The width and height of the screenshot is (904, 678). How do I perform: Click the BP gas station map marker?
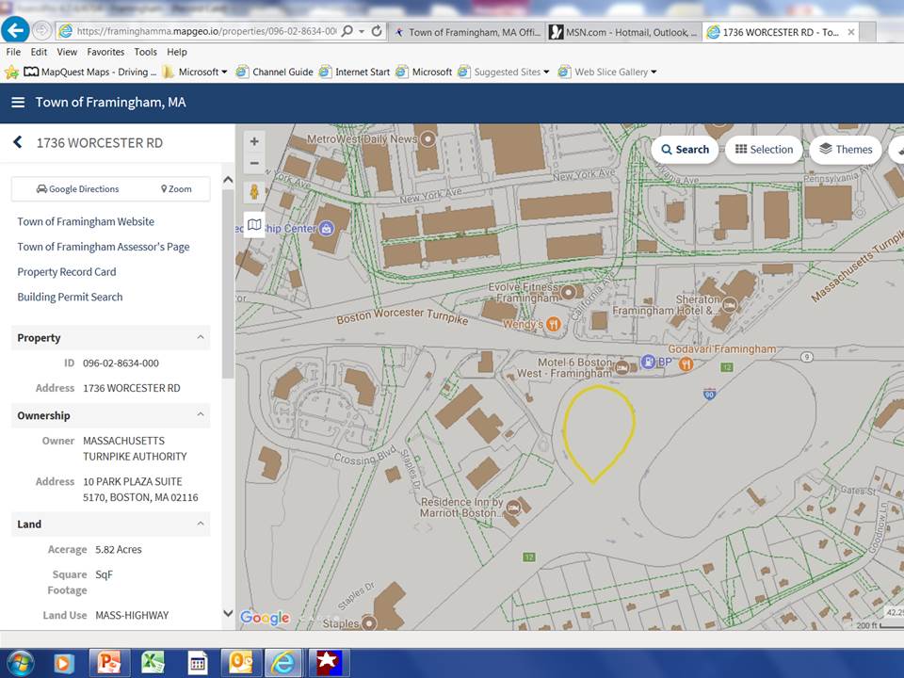point(648,362)
